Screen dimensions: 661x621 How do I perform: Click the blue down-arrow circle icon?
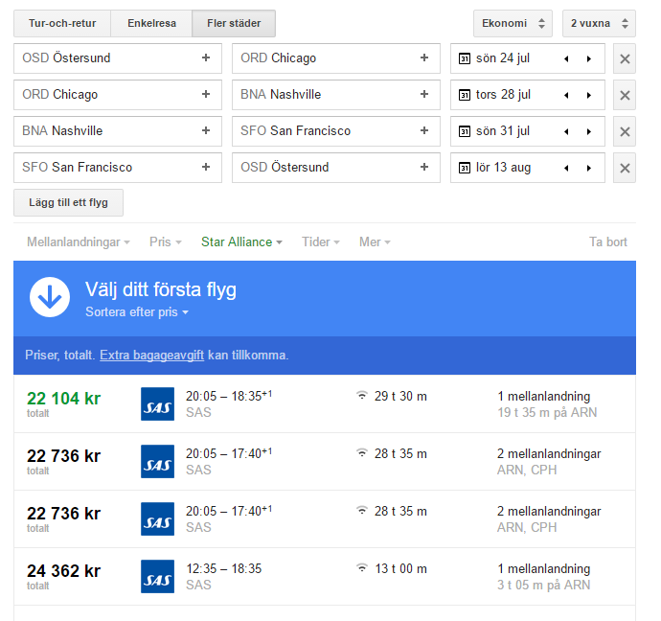(50, 297)
